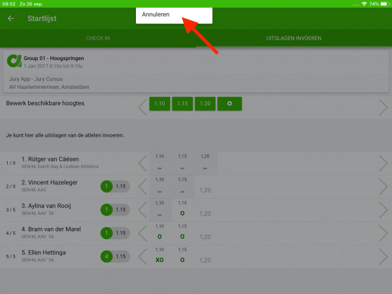Toggle the 1.15 pill for Vincent Hazeleger
392x294 pixels.
coord(121,187)
